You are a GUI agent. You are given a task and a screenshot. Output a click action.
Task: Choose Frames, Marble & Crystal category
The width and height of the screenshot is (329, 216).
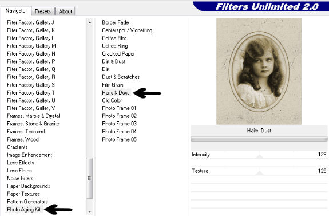click(33, 116)
